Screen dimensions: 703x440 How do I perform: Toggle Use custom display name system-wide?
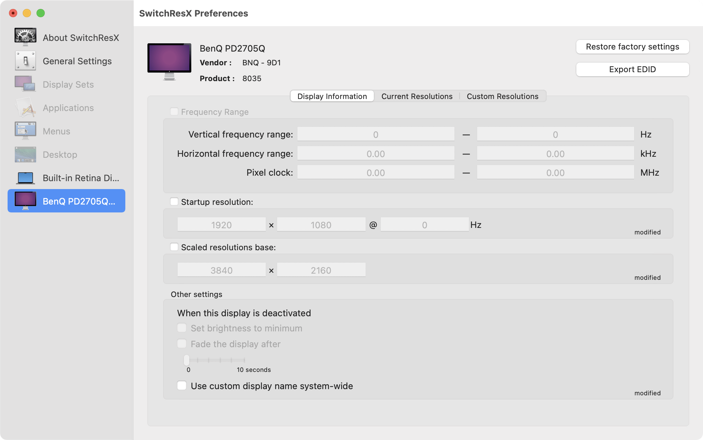(x=182, y=385)
